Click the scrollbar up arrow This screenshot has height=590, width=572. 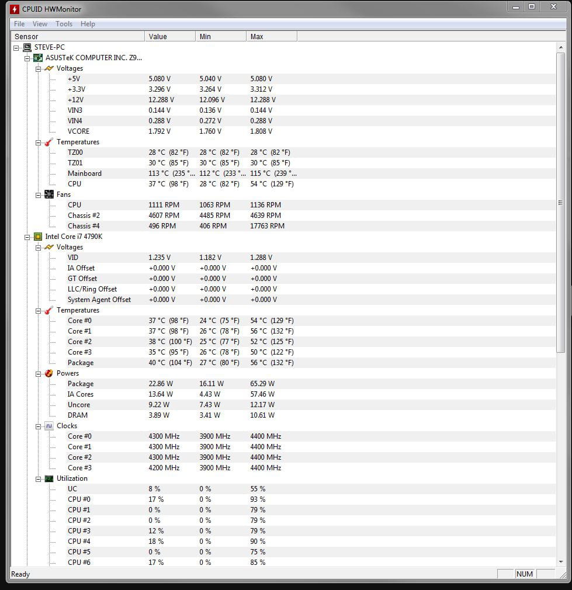coord(561,47)
